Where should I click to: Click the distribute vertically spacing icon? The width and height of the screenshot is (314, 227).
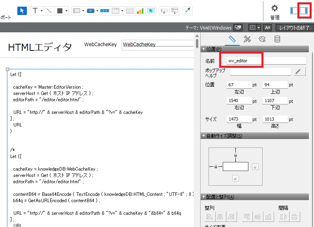(x=294, y=217)
